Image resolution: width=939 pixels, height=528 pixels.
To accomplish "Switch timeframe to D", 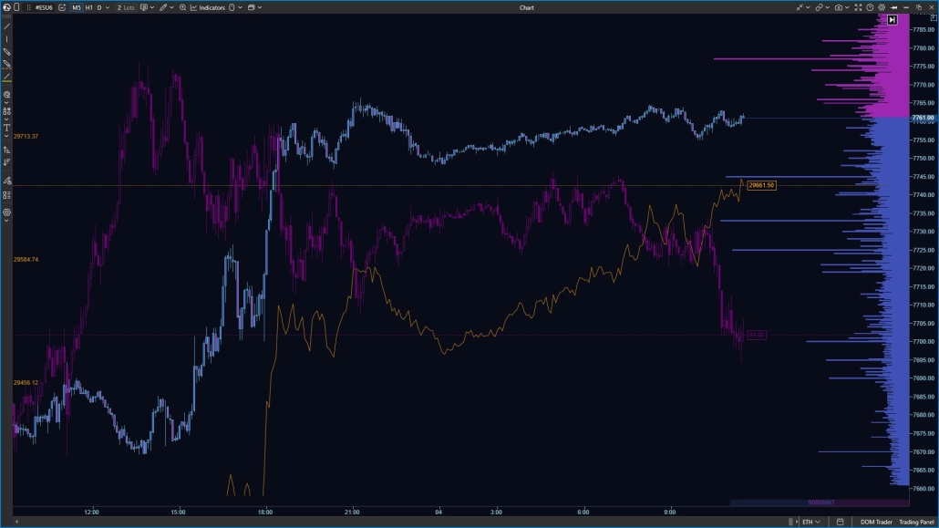I will click(x=99, y=8).
